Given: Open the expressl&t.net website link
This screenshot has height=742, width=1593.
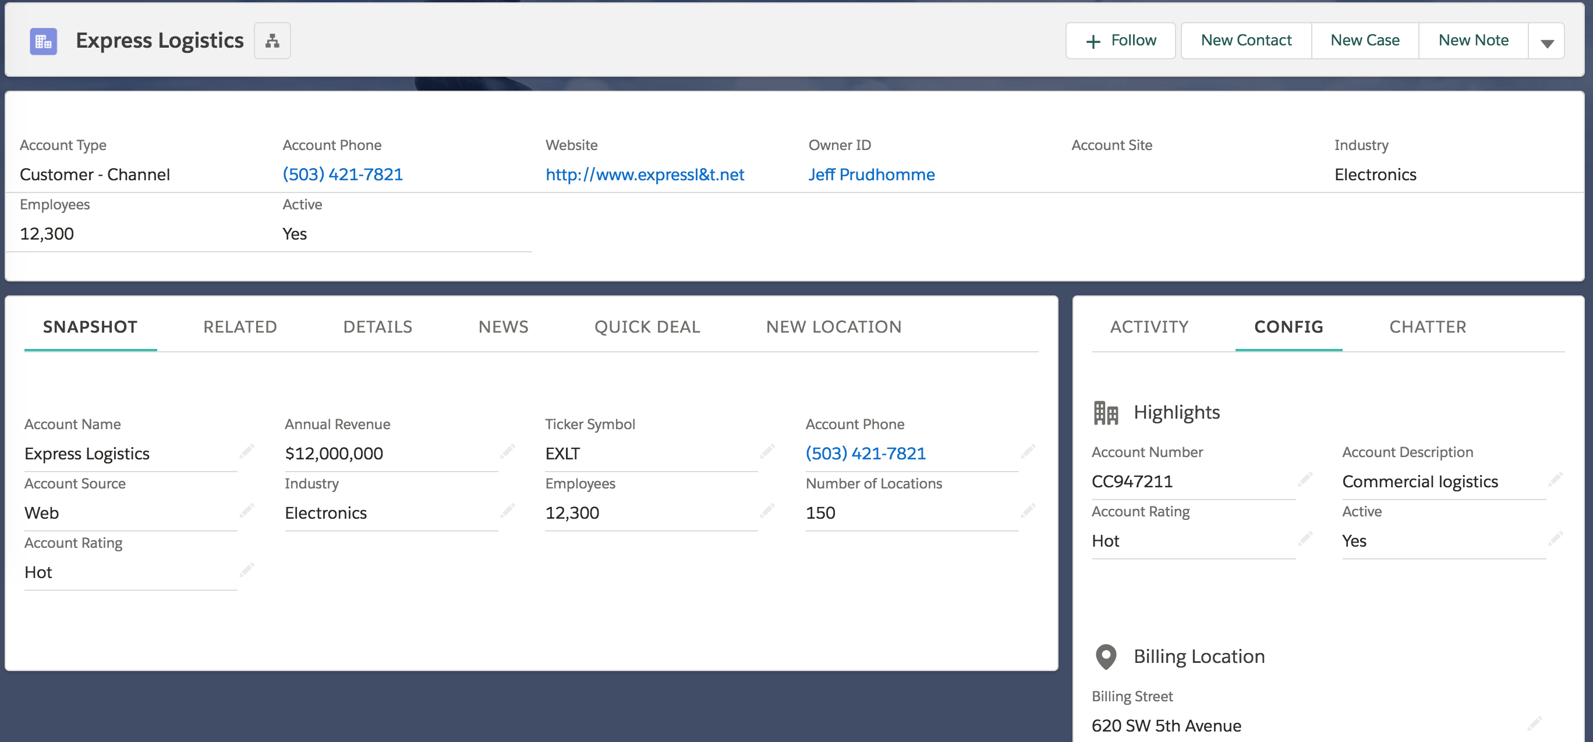Looking at the screenshot, I should (x=645, y=175).
